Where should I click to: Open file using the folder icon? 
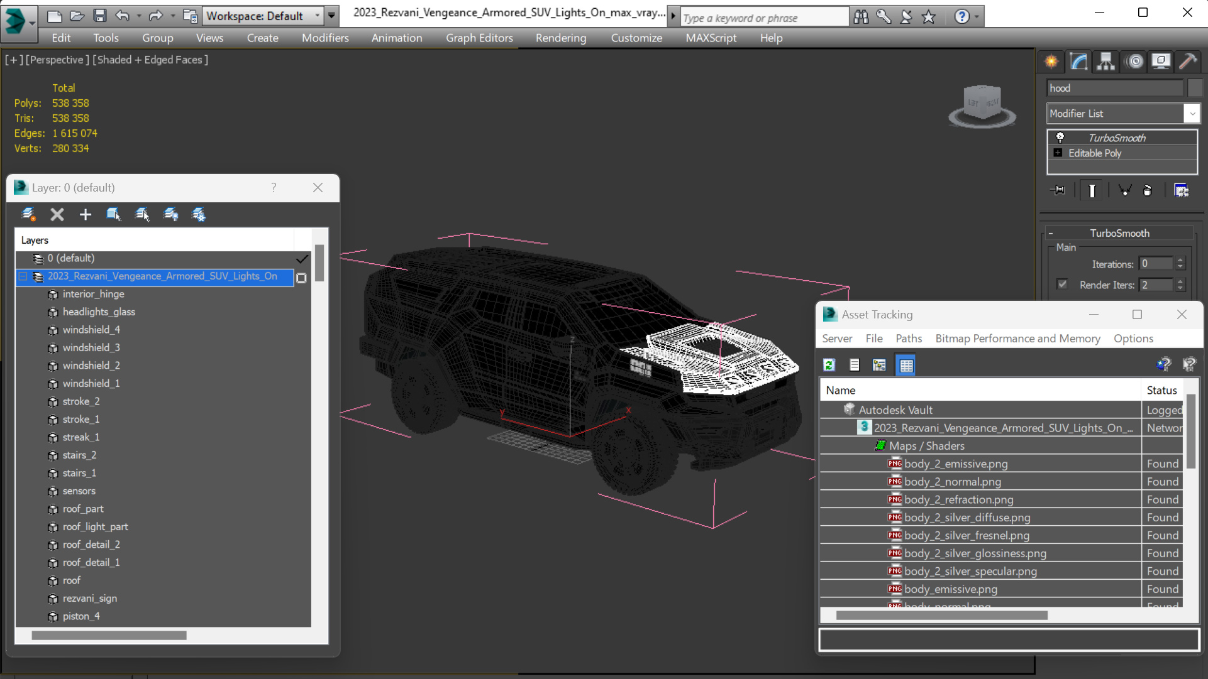click(77, 16)
